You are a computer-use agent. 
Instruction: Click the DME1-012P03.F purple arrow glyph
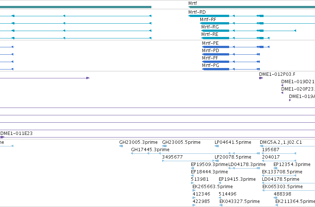(261, 78)
